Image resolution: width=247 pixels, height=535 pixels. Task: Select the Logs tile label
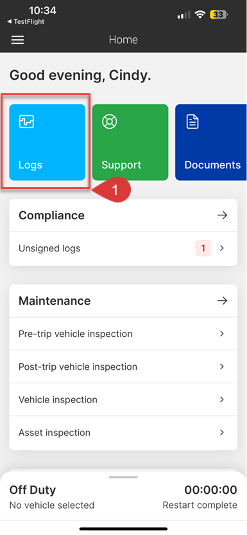click(x=31, y=165)
